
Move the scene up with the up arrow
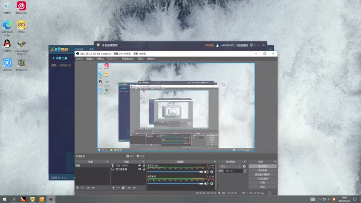88,188
